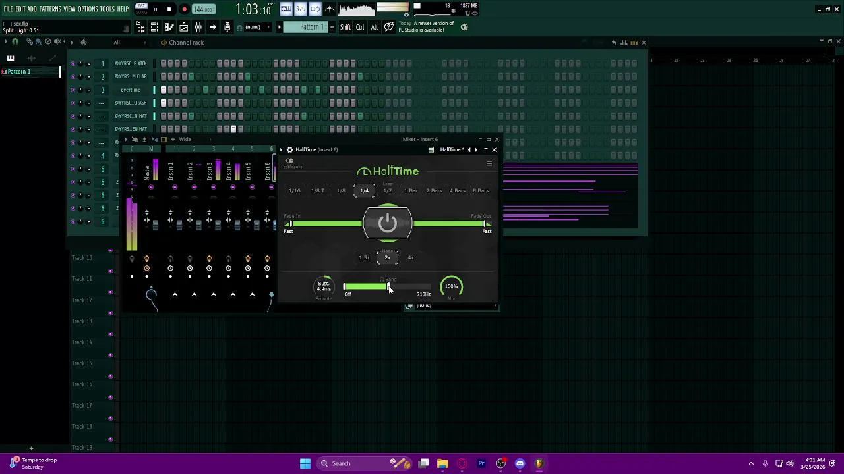Open the HalfTime hamburger menu
The height and width of the screenshot is (474, 844).
[489, 163]
